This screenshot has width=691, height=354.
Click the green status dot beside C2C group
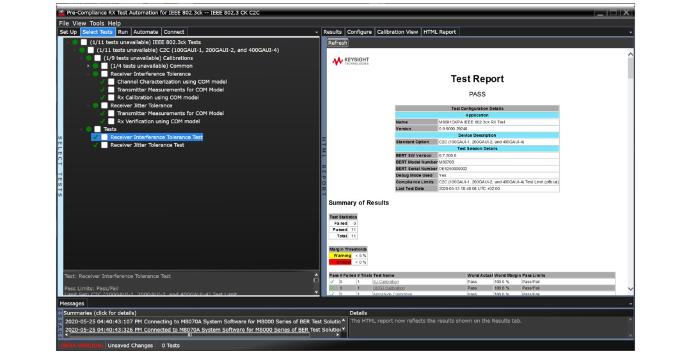click(x=82, y=50)
